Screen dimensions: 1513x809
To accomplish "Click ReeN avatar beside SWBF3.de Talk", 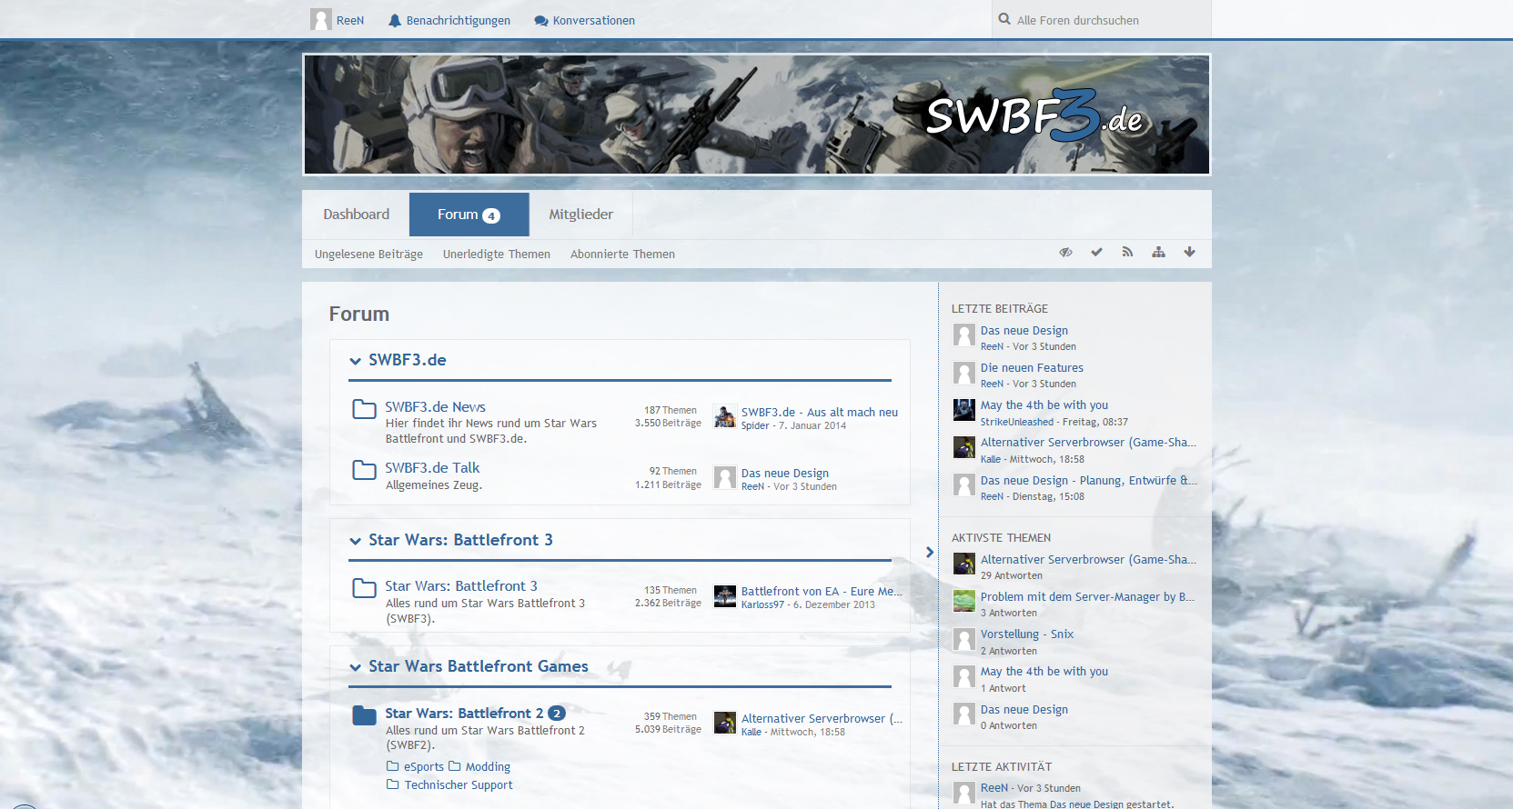I will 725,478.
